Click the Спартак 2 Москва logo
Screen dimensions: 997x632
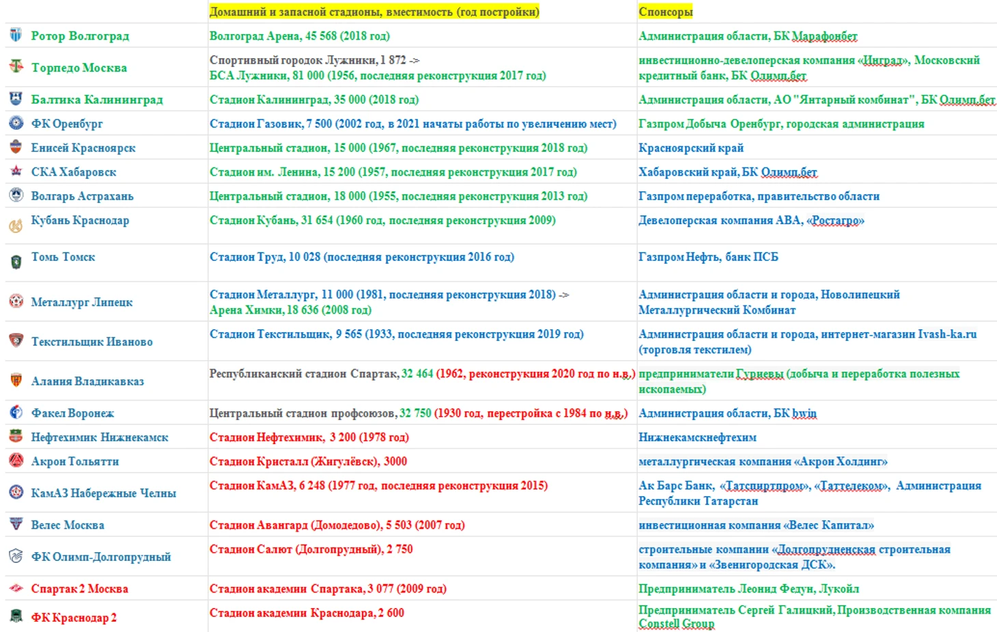pyautogui.click(x=16, y=588)
